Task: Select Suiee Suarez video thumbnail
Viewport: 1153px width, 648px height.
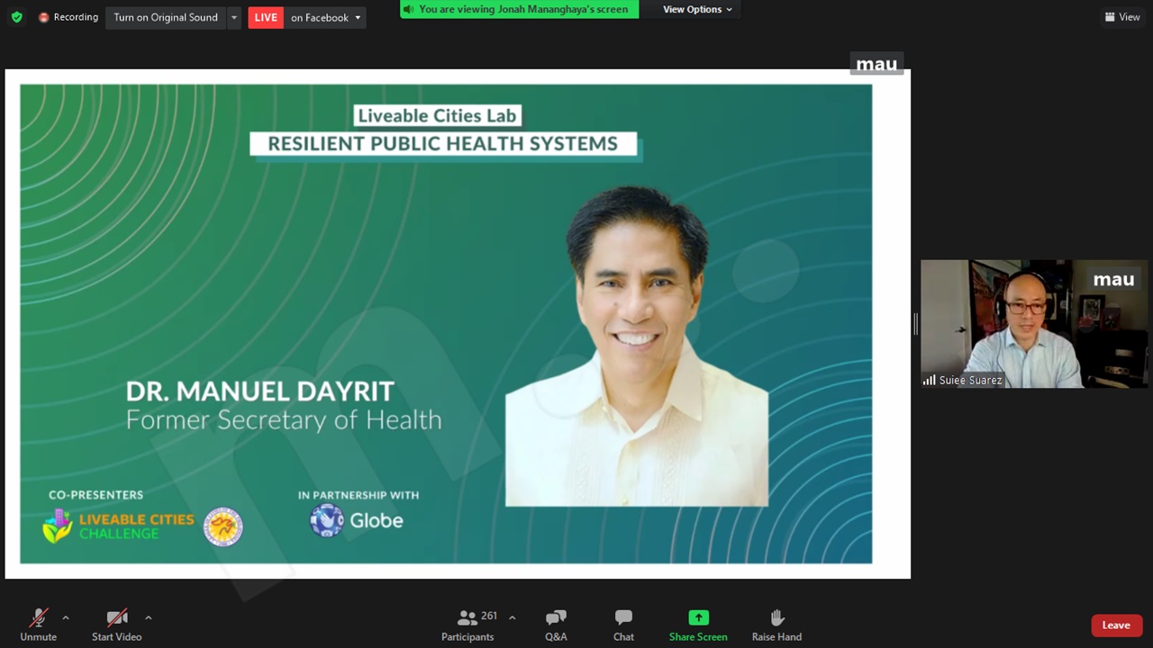Action: [1034, 324]
